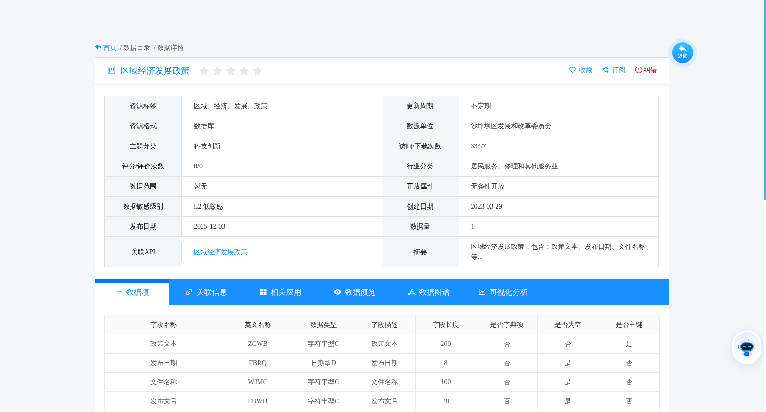Click the 字段名称 column header
This screenshot has height=412, width=766.
(164, 325)
